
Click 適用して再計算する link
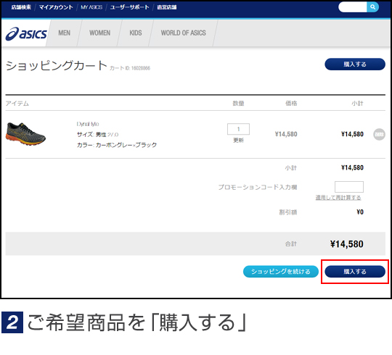pyautogui.click(x=338, y=198)
